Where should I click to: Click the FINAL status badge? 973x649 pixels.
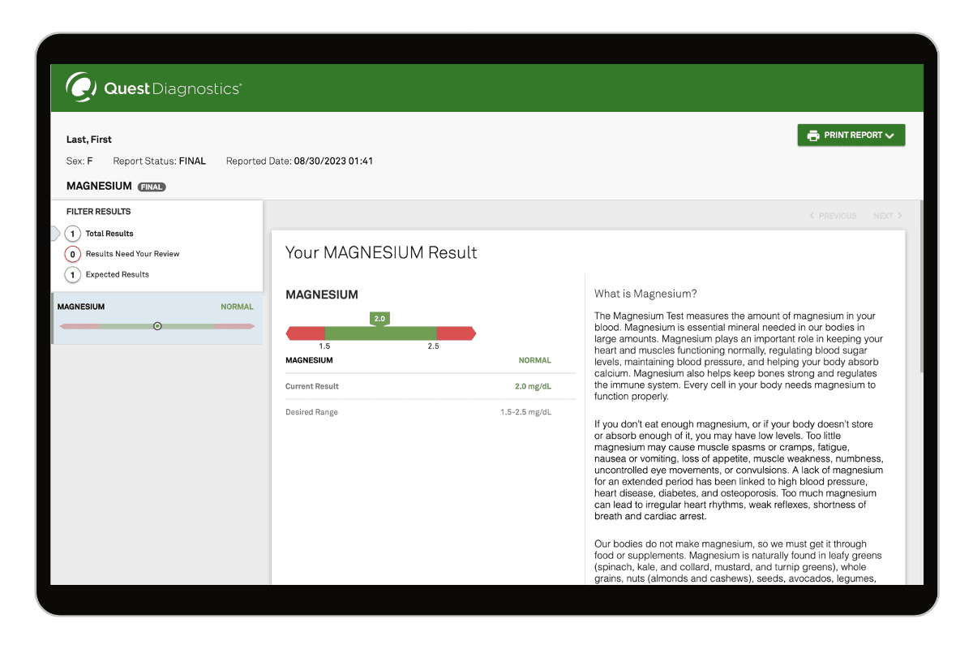[152, 187]
